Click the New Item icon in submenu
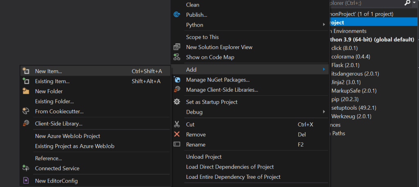This screenshot has width=419, height=187. point(26,71)
